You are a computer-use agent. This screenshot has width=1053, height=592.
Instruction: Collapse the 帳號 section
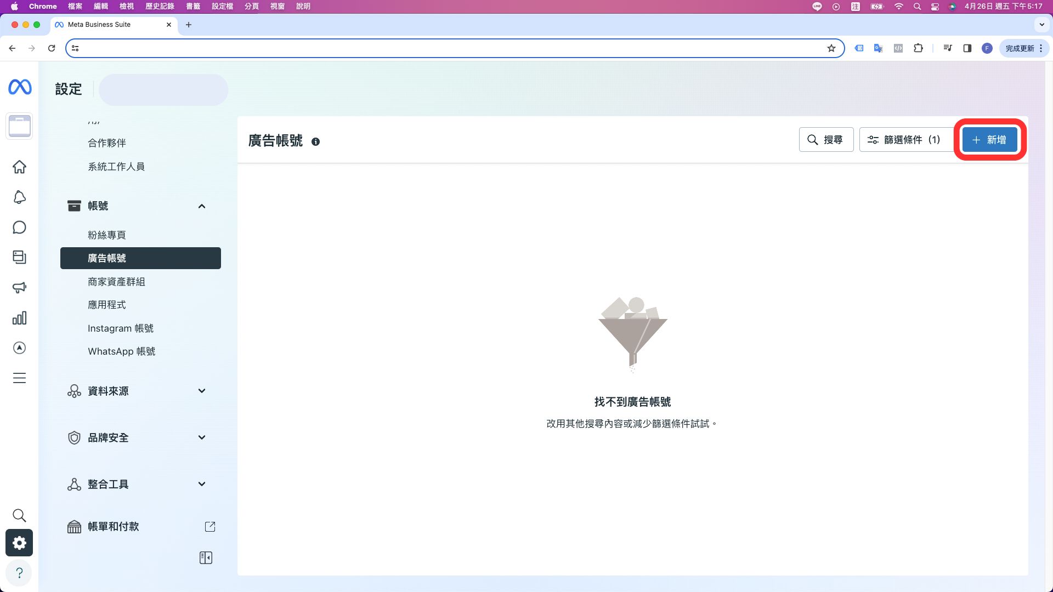202,206
